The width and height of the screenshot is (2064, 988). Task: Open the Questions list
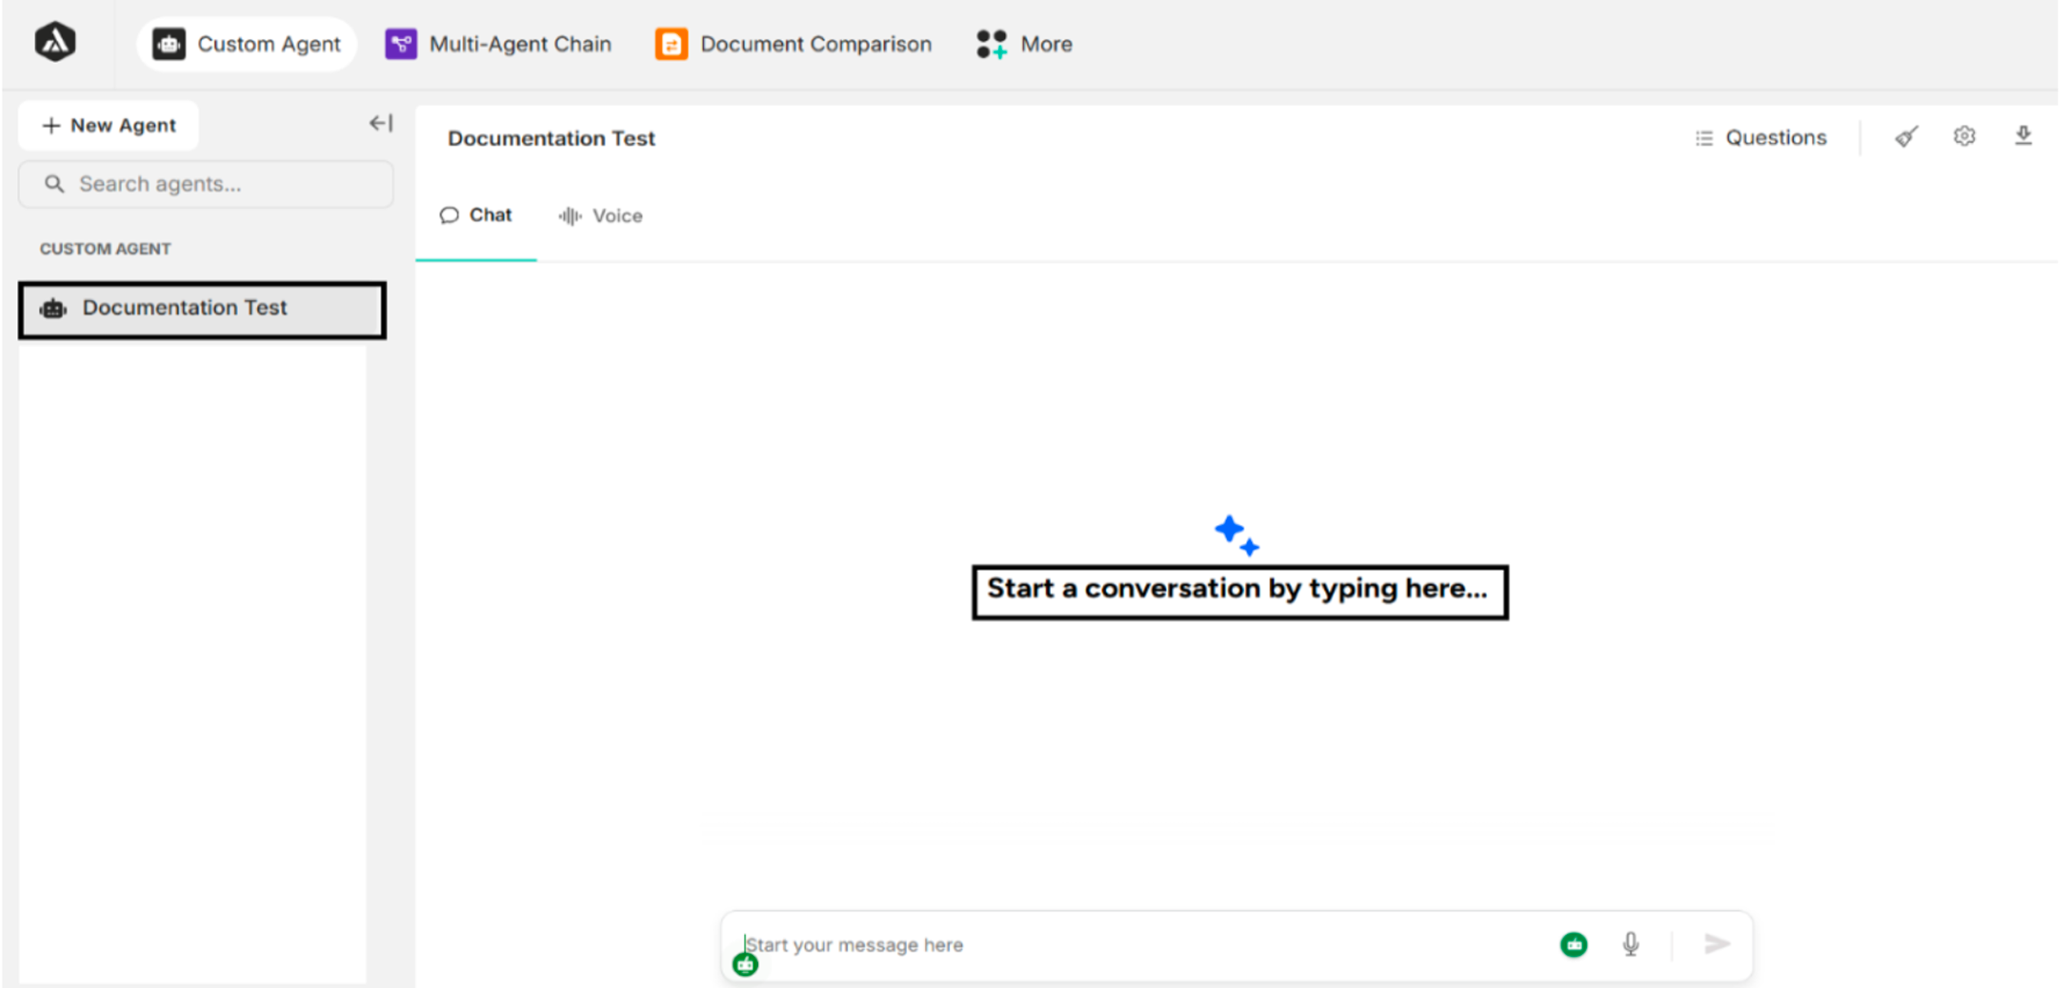[x=1760, y=138]
